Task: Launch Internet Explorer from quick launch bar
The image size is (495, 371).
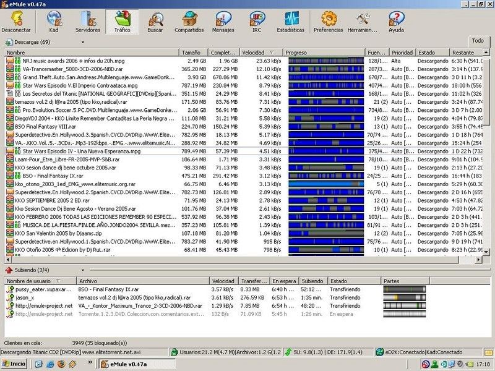Action: tap(50, 364)
